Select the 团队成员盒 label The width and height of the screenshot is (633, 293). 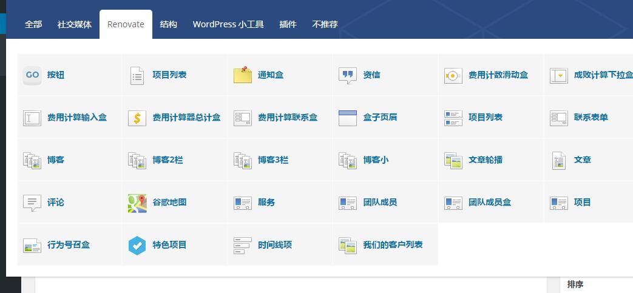490,203
